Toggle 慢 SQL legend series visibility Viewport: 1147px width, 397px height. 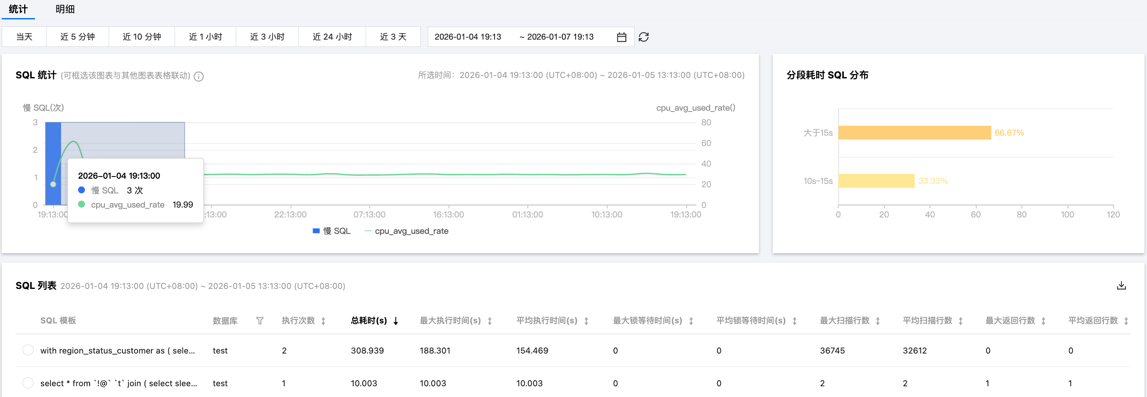[332, 231]
